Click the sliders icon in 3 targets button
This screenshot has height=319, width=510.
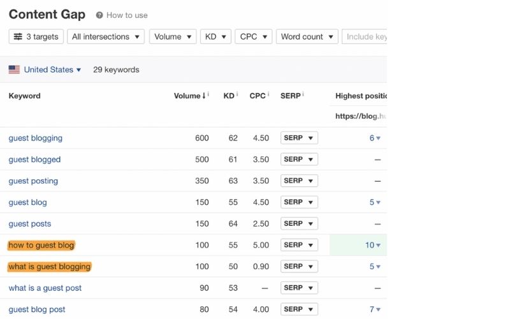tap(18, 36)
